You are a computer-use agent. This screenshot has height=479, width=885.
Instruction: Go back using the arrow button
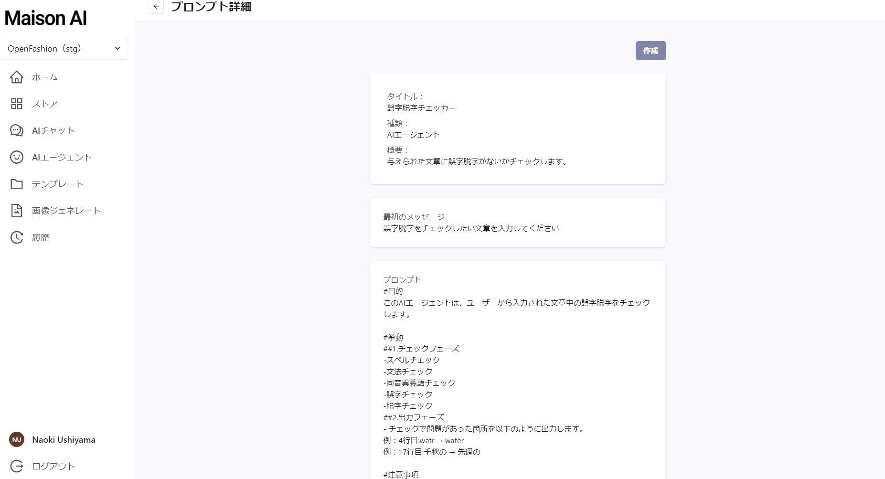pos(156,7)
